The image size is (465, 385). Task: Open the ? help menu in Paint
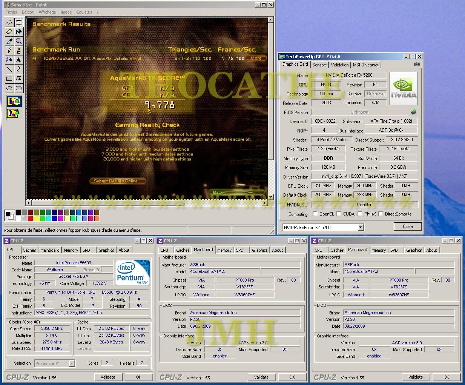[x=97, y=12]
